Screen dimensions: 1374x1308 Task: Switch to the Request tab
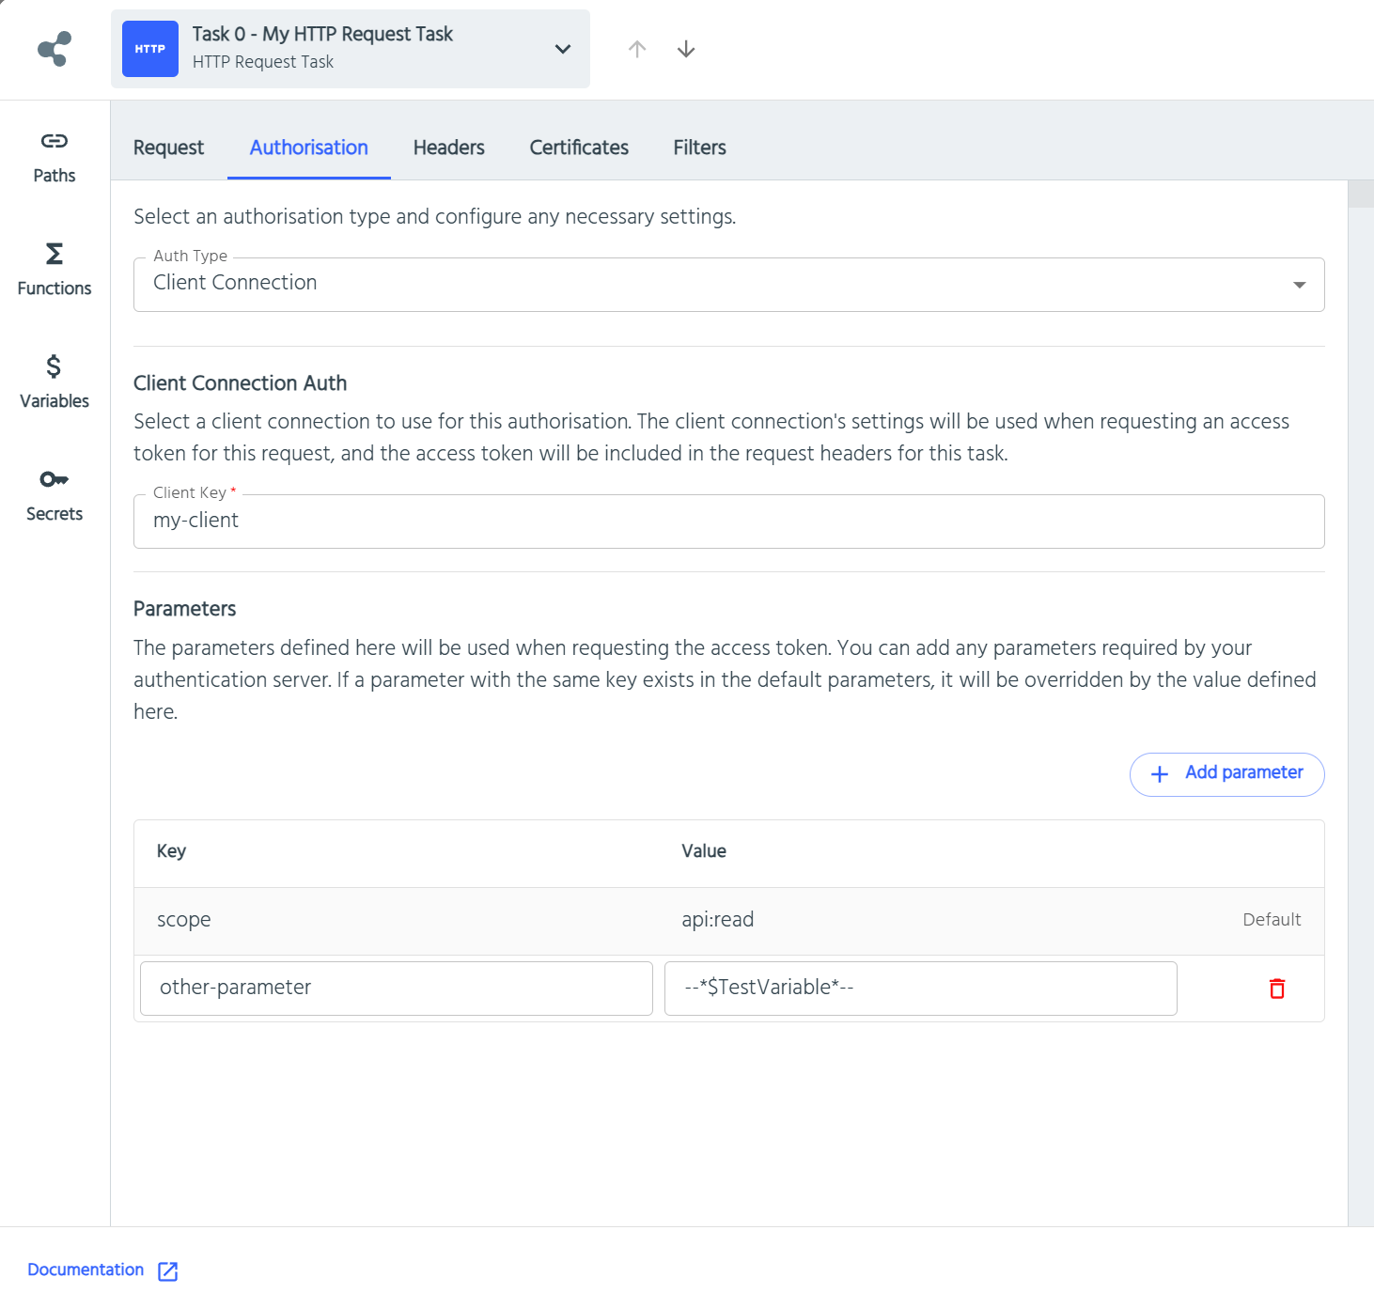click(168, 148)
